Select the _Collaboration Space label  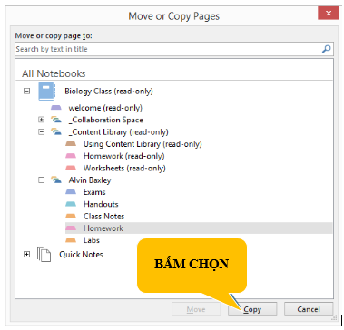click(106, 120)
